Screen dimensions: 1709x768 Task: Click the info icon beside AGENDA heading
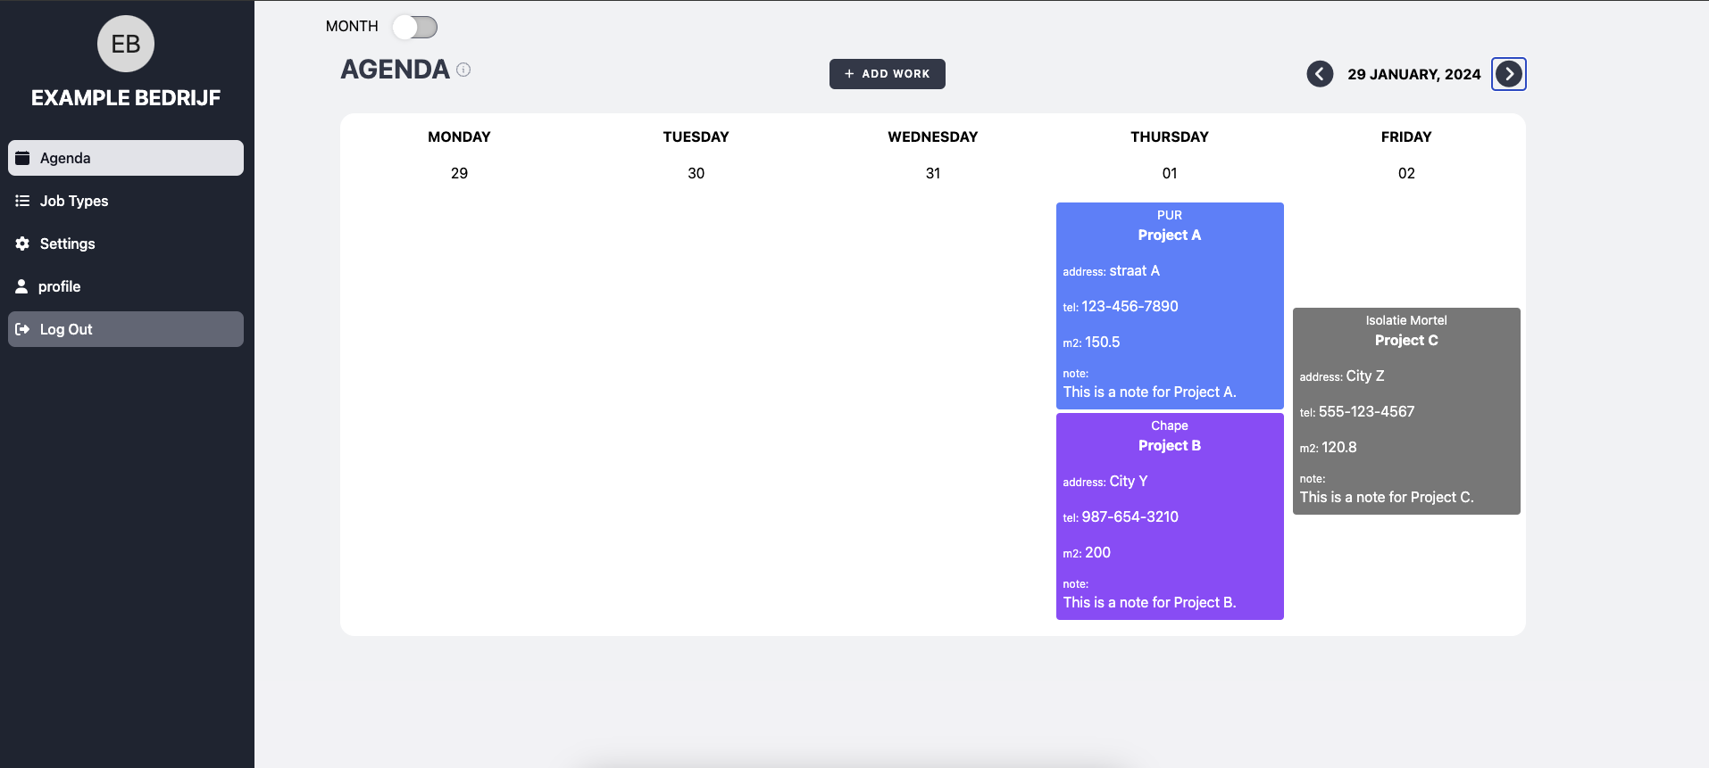pyautogui.click(x=463, y=70)
